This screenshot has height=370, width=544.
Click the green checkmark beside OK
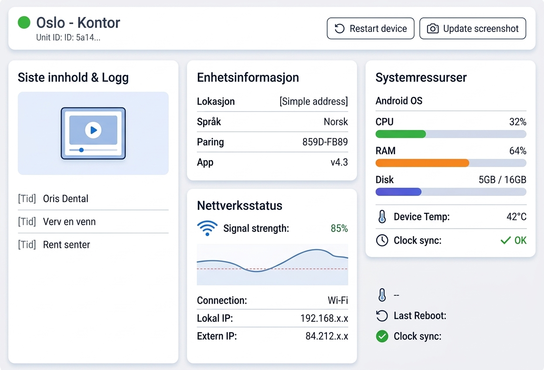click(506, 240)
